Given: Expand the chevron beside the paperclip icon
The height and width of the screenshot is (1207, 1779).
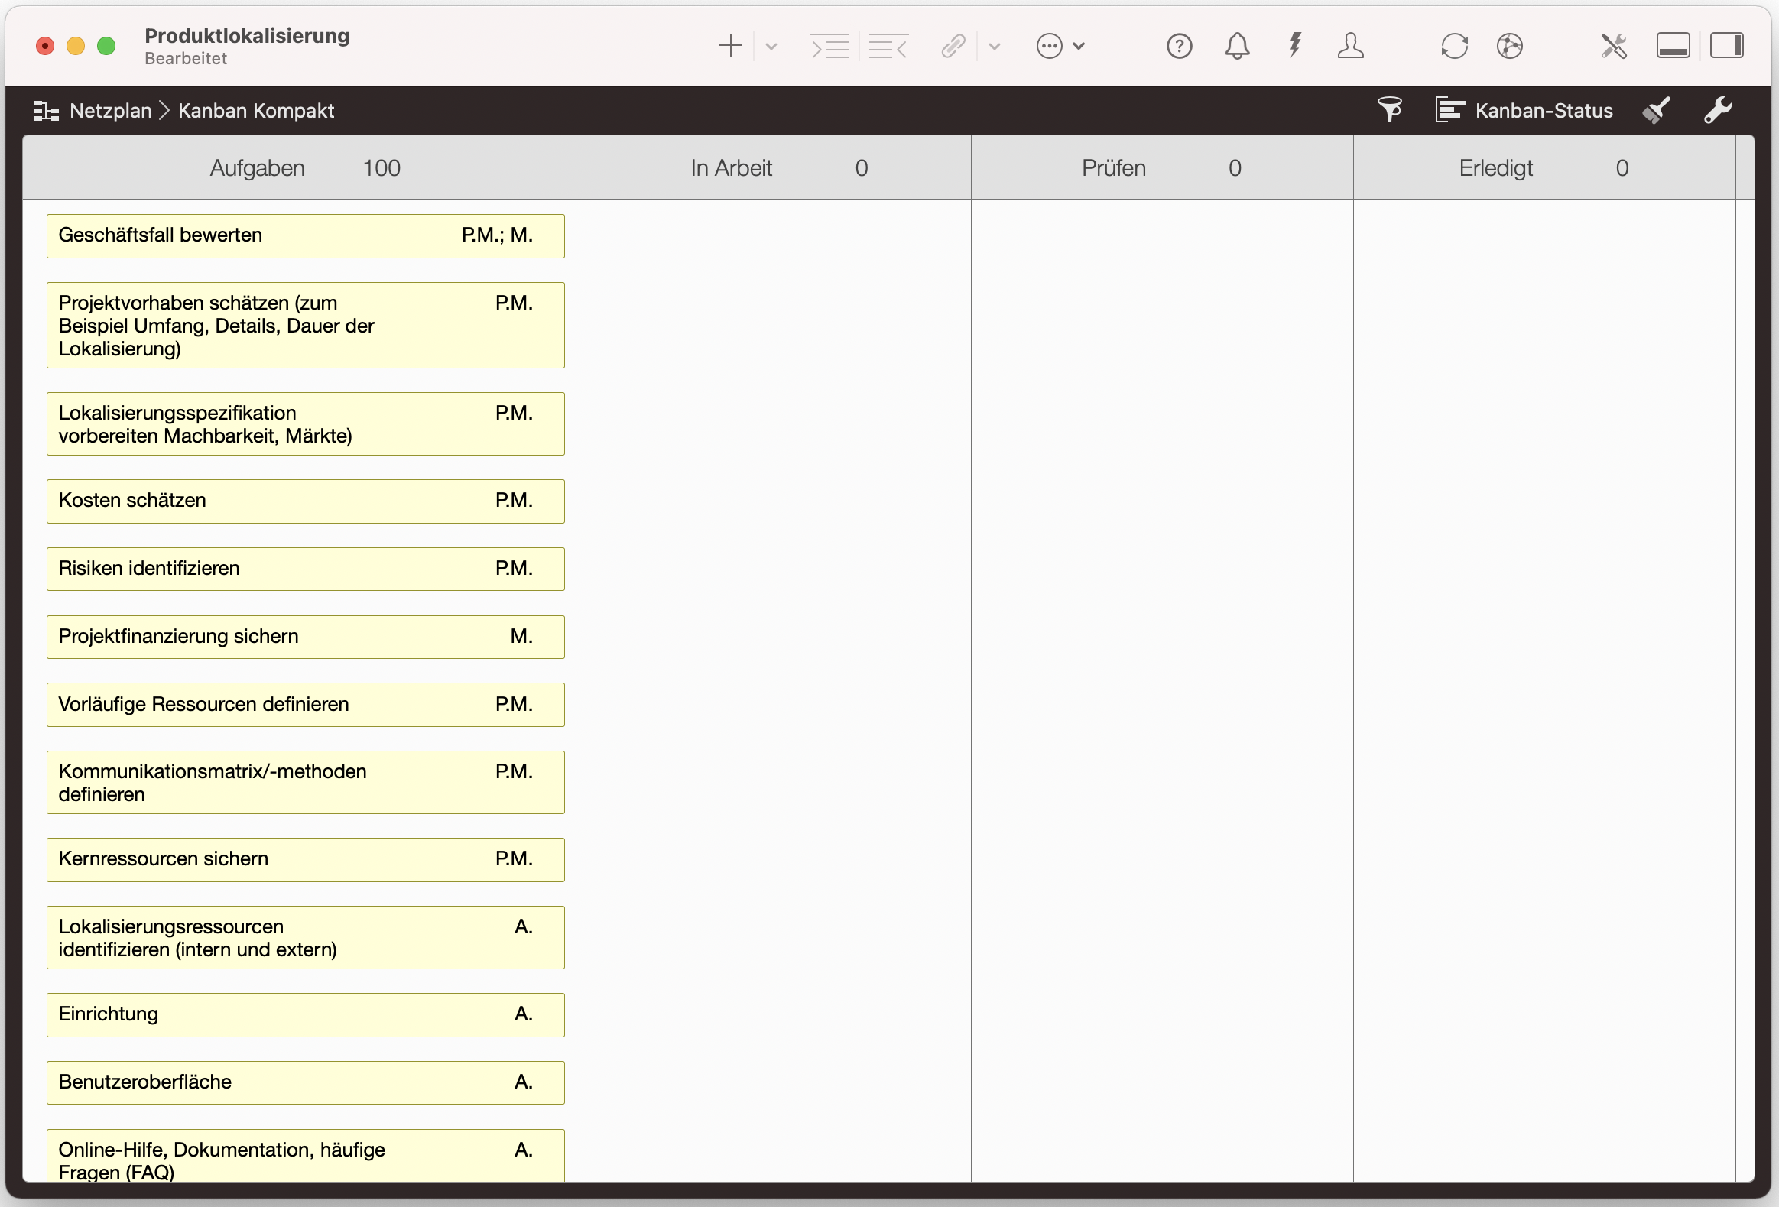Looking at the screenshot, I should (x=994, y=47).
